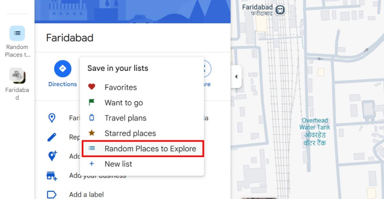Click the Add a missing place pin icon
The width and height of the screenshot is (384, 199).
(52, 155)
